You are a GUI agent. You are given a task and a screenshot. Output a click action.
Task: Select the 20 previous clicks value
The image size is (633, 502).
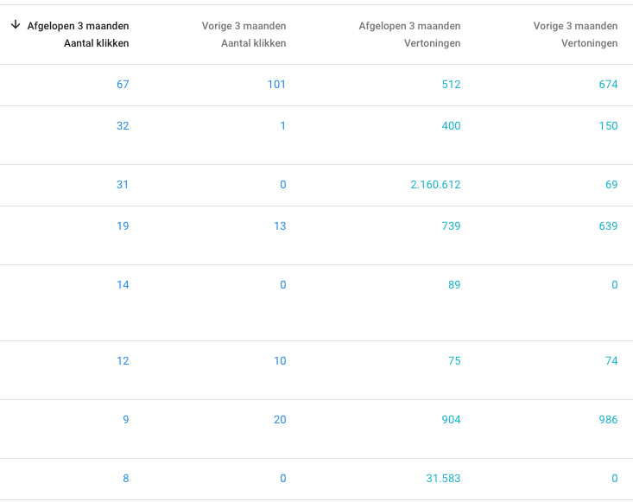pos(280,420)
